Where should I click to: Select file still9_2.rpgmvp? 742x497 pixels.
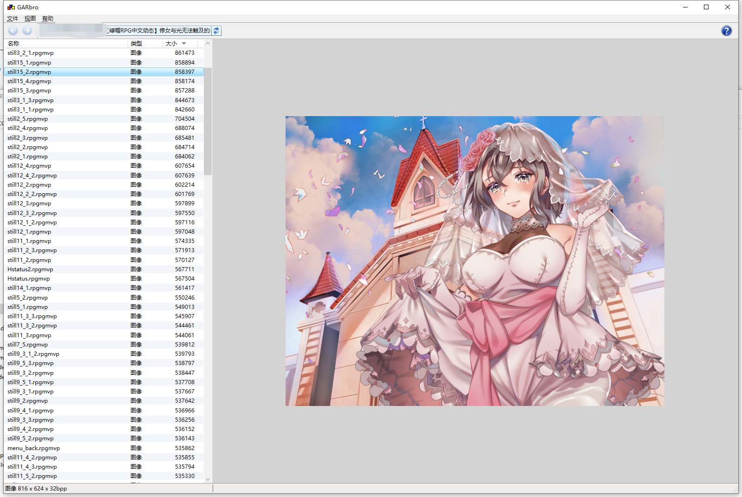pos(104,401)
